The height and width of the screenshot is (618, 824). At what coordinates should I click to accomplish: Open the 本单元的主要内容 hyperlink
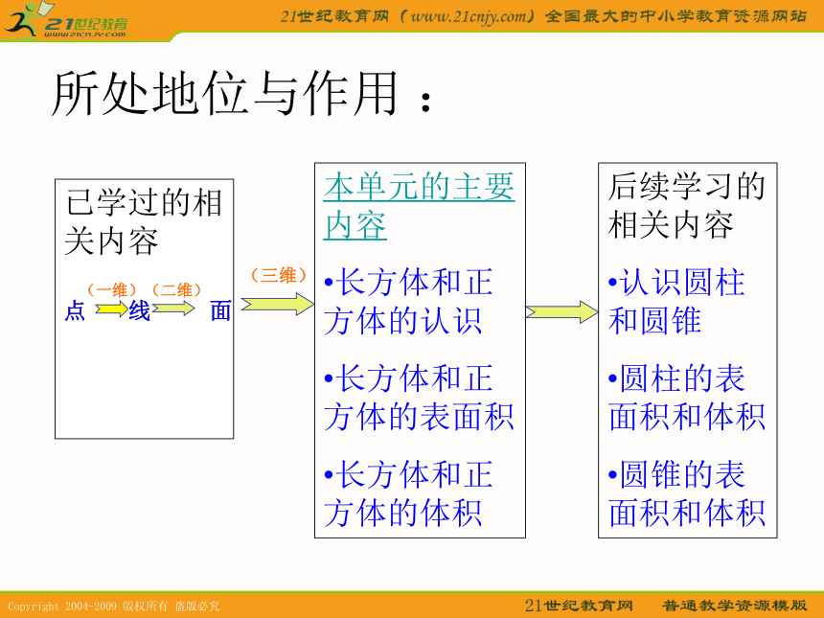coord(419,206)
